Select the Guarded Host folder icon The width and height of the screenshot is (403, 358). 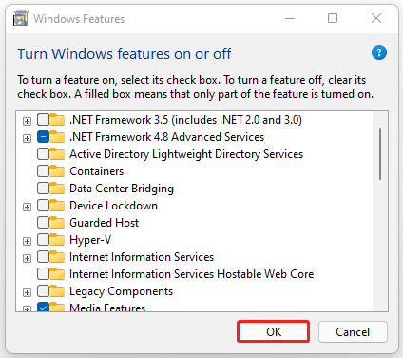coord(57,223)
